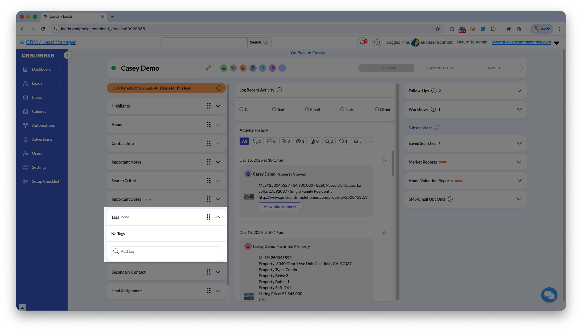This screenshot has height=332, width=582.
Task: Click the Tags section drag handle
Action: (209, 217)
